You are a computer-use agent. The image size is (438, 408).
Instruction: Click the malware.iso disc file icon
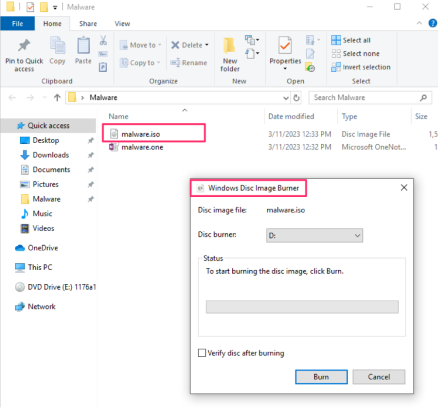(x=114, y=134)
